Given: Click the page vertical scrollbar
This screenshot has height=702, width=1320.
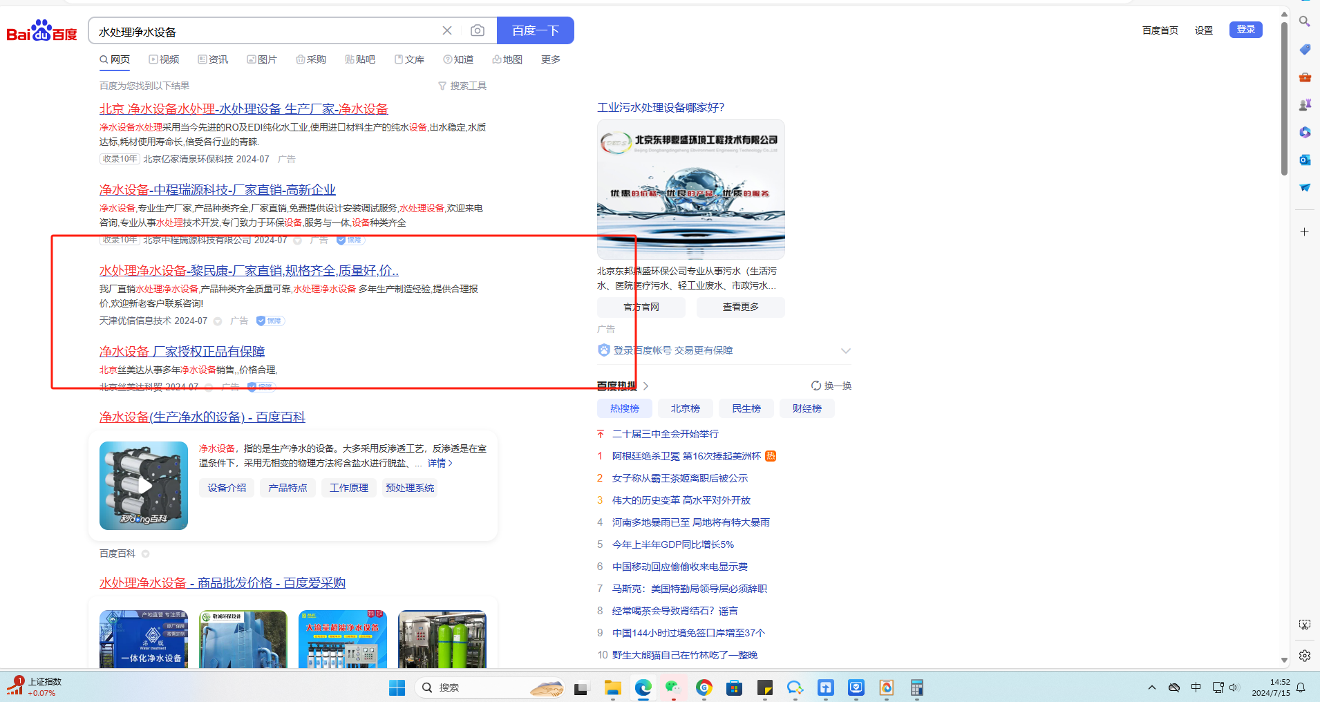Looking at the screenshot, I should point(1284,97).
